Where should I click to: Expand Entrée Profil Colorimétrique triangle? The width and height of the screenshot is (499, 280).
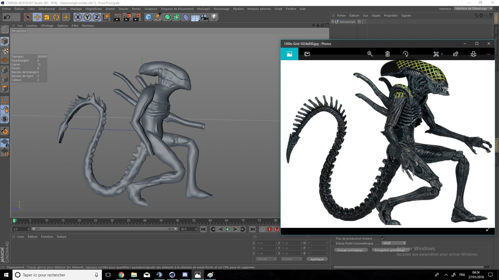[x=333, y=243]
